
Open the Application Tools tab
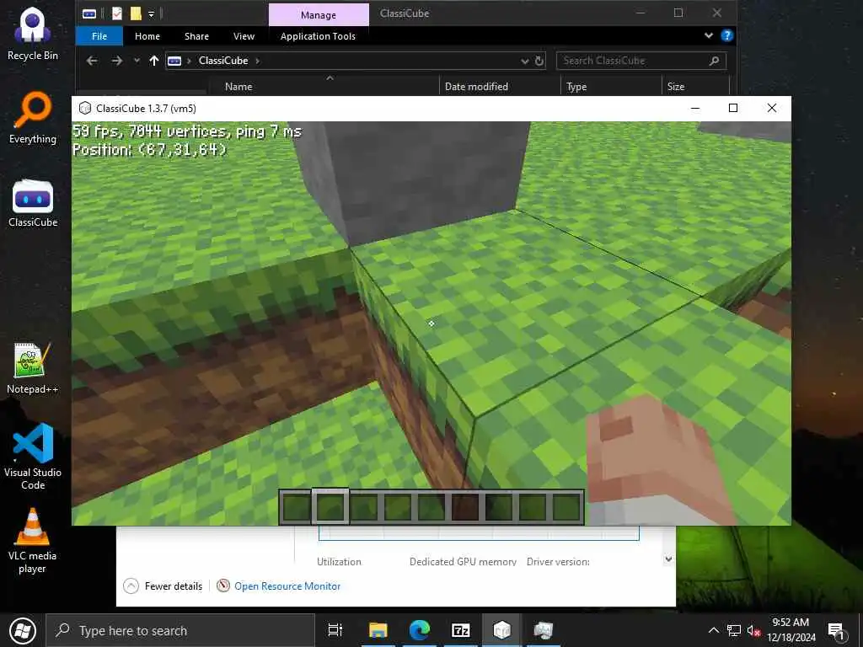(318, 35)
